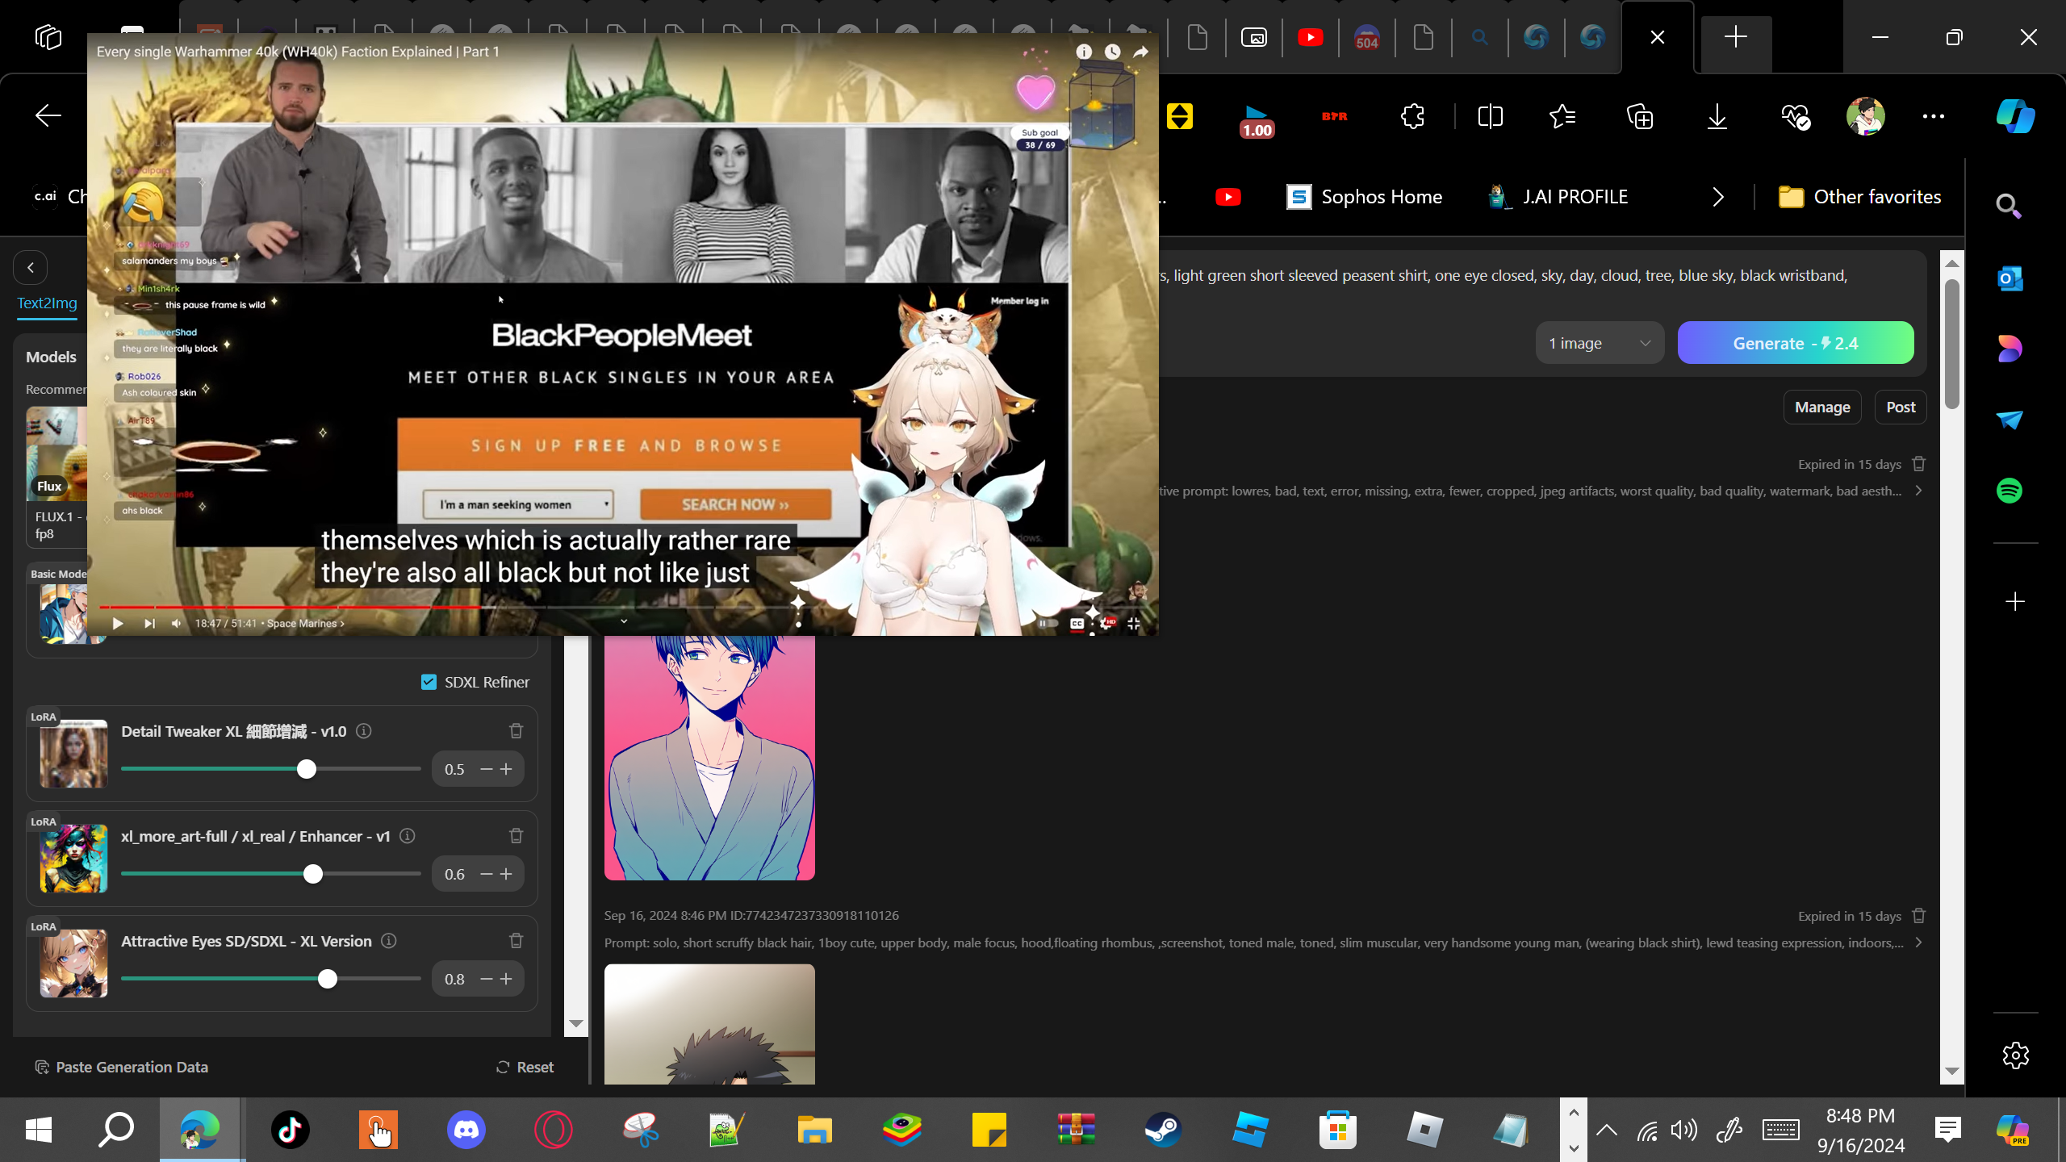Open the J.AI PROFILE bookmark
Viewport: 2066px width, 1162px height.
point(1558,197)
